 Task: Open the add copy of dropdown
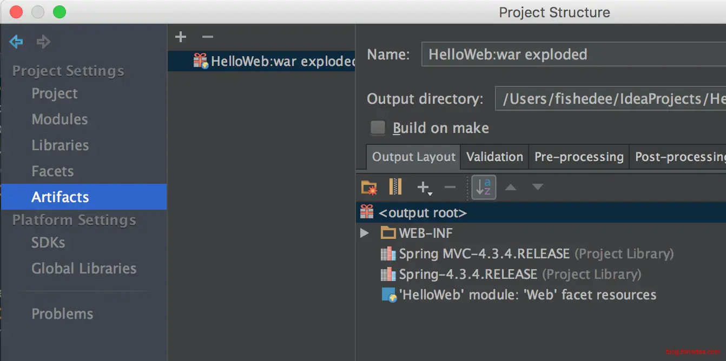(x=424, y=188)
